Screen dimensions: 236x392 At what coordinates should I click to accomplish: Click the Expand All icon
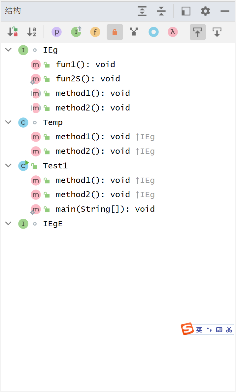coord(142,11)
